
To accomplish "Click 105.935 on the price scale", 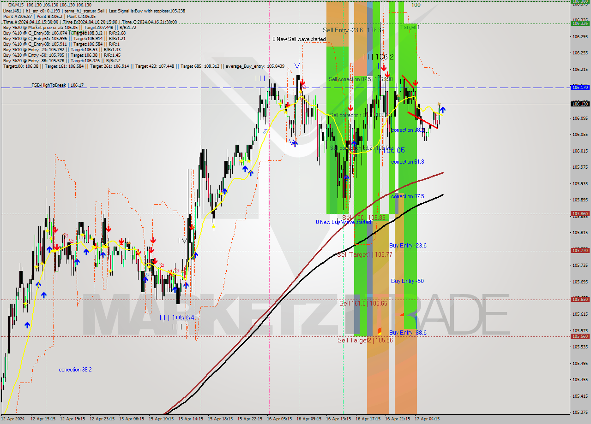I will coord(579,183).
